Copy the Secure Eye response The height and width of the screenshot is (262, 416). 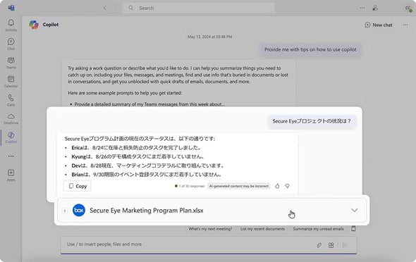click(x=78, y=186)
